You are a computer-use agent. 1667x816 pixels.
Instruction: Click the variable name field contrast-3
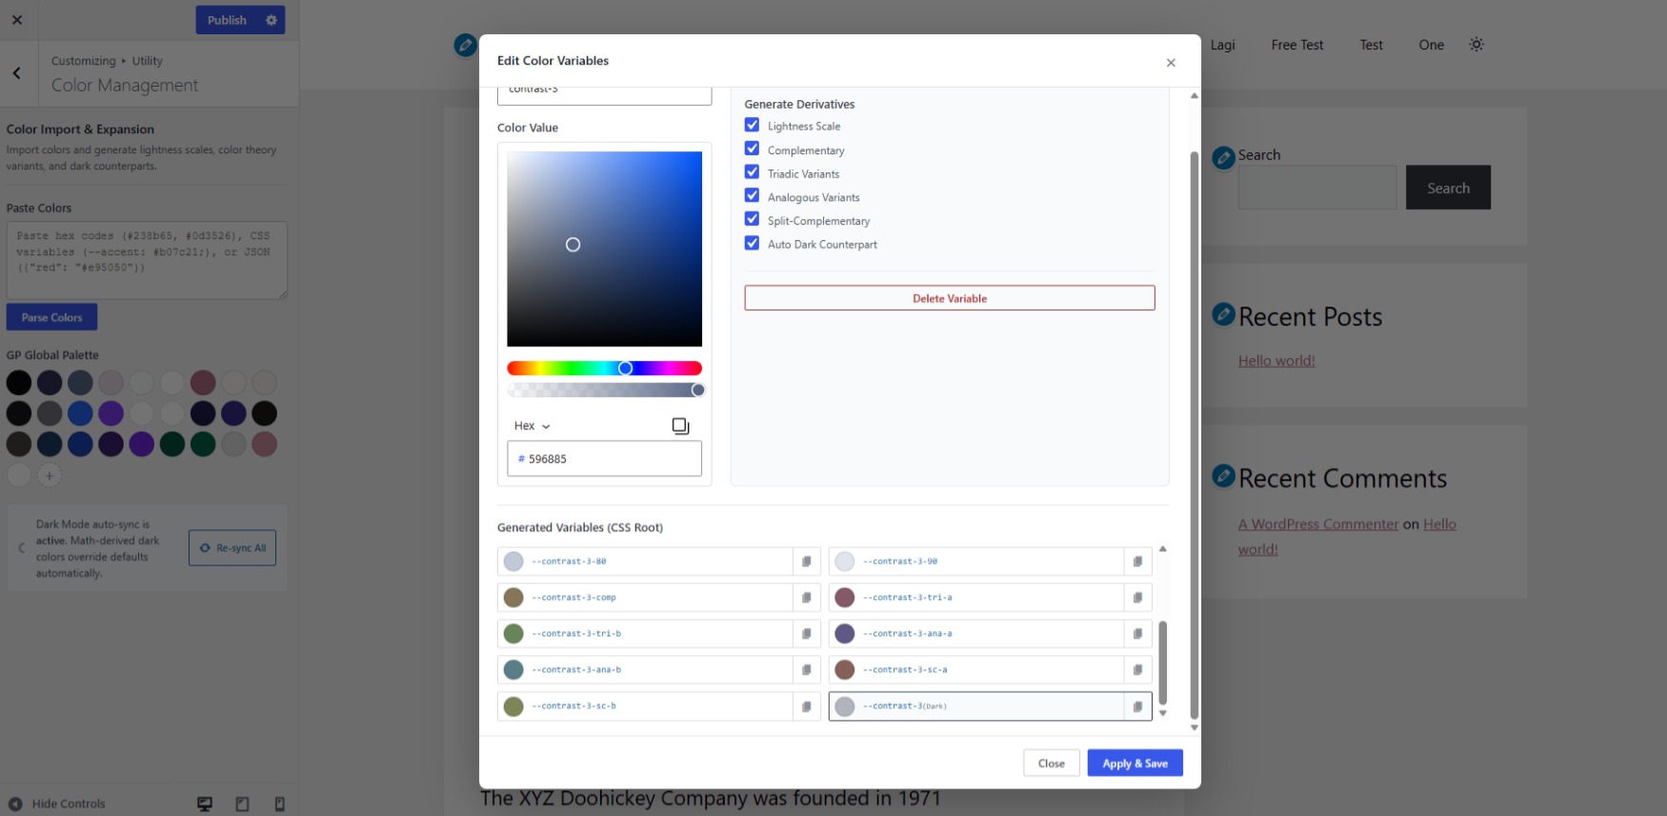pyautogui.click(x=604, y=94)
